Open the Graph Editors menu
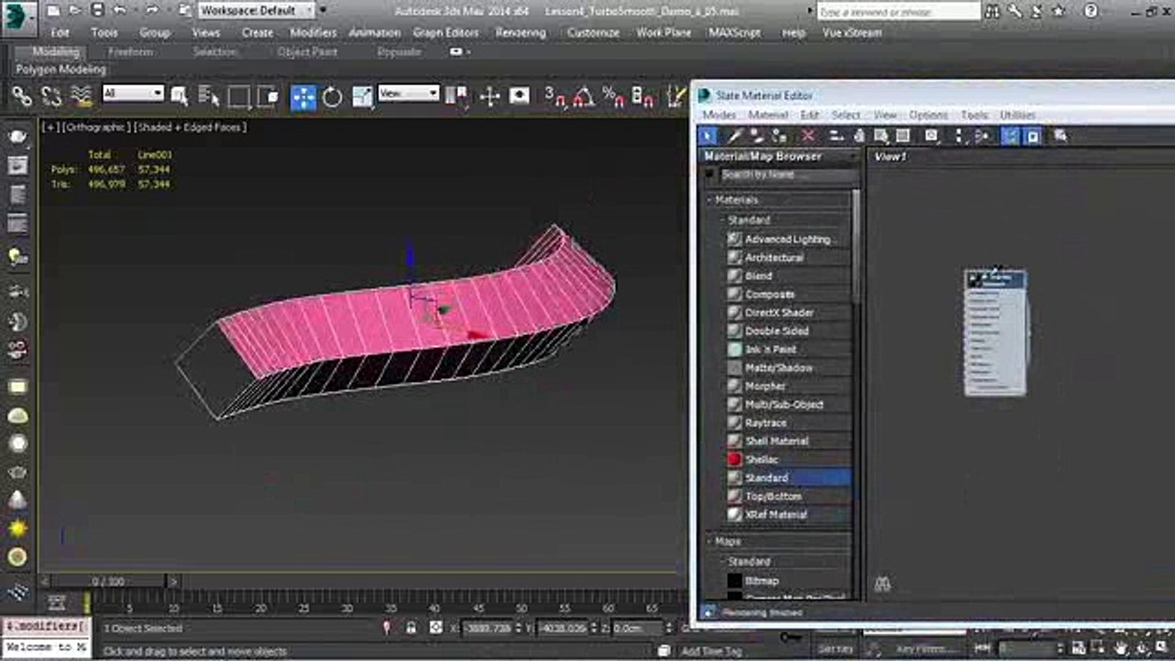Image resolution: width=1175 pixels, height=661 pixels. click(x=445, y=32)
